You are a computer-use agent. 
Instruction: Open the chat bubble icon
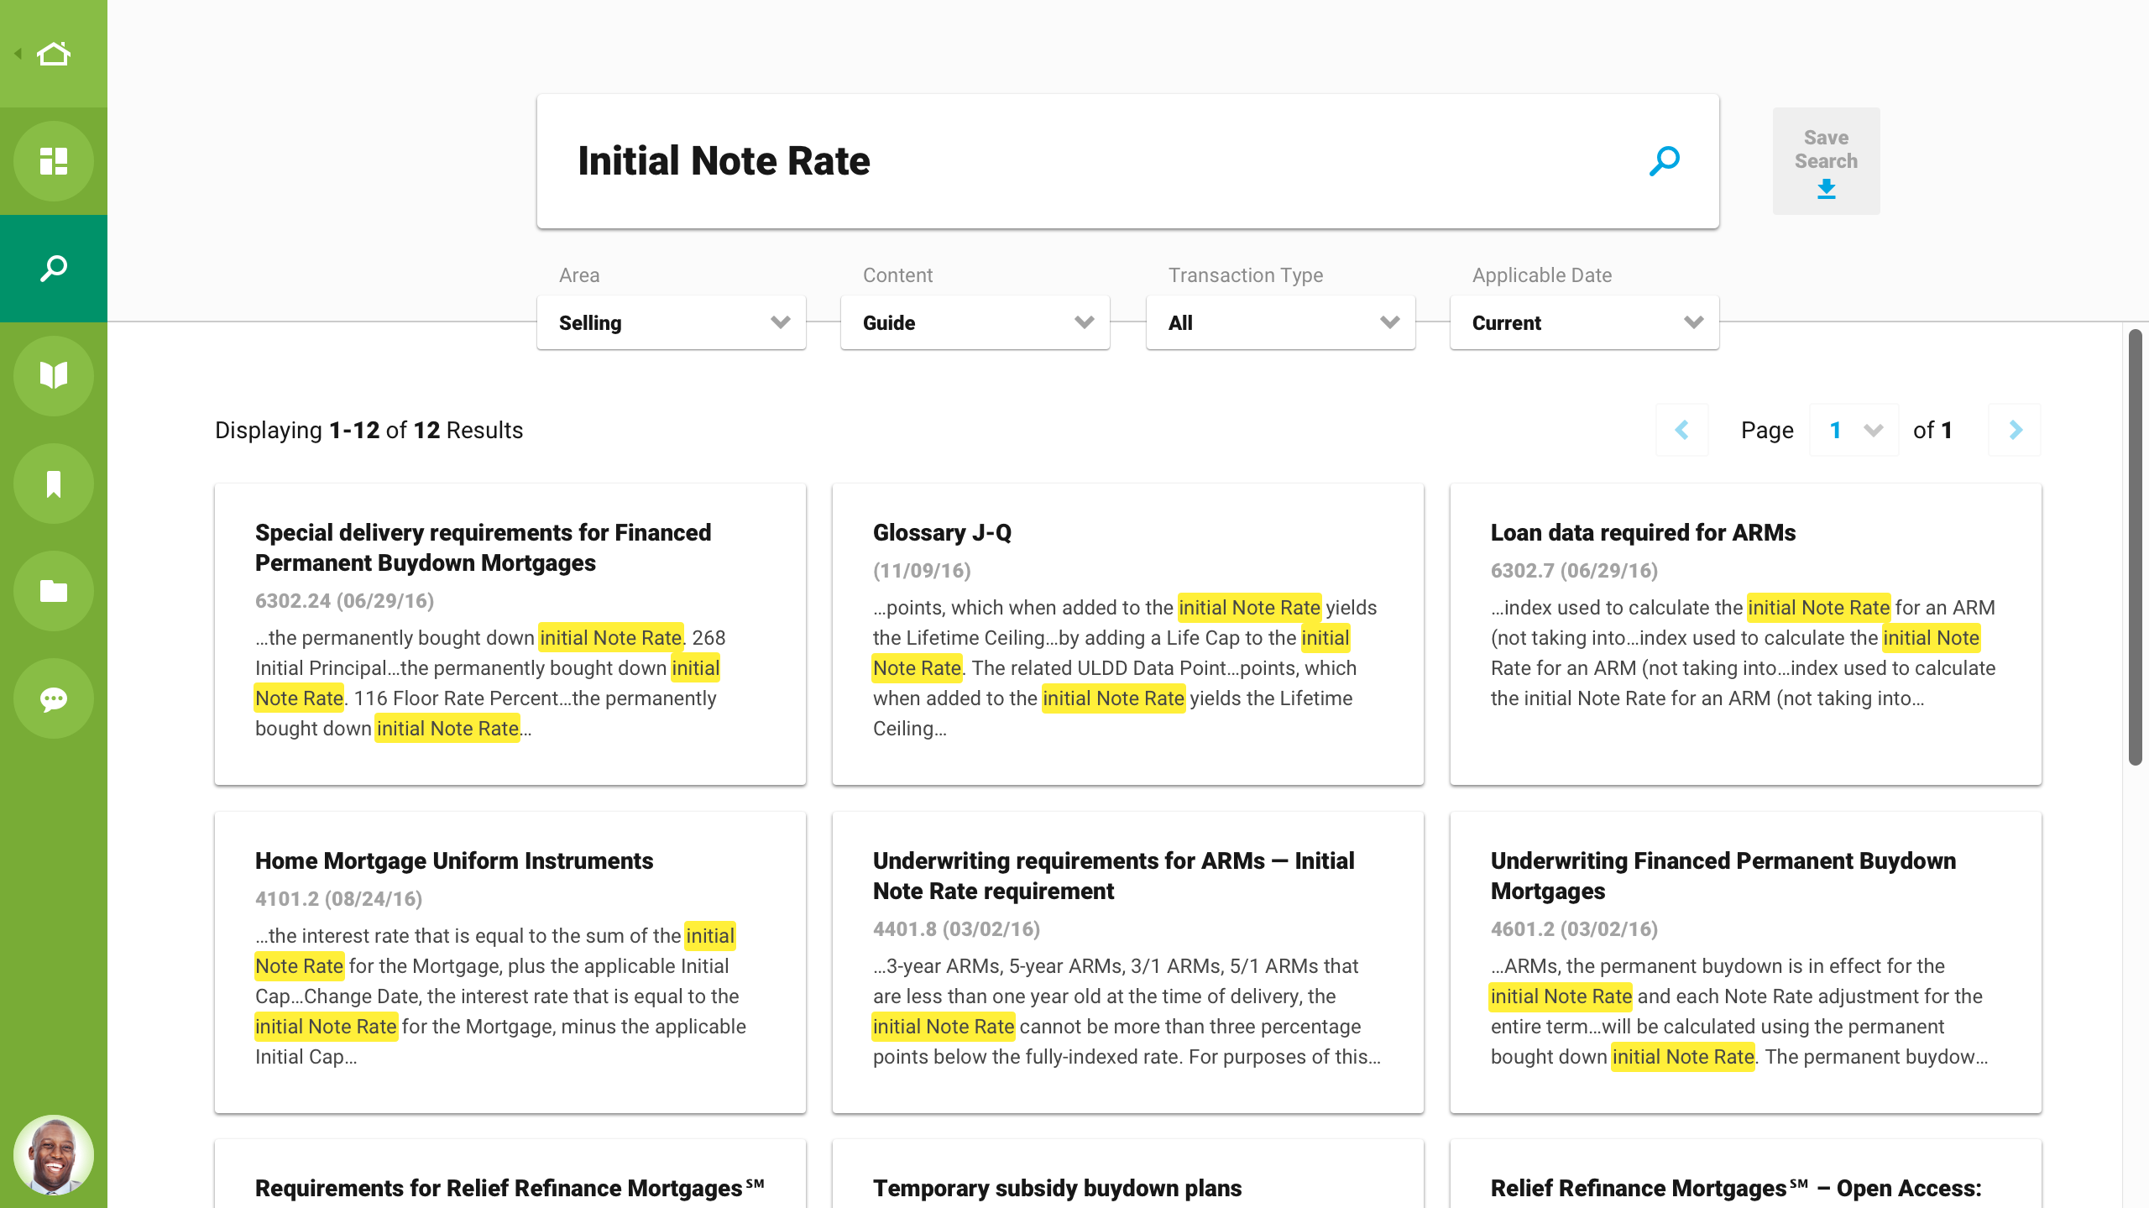(54, 698)
